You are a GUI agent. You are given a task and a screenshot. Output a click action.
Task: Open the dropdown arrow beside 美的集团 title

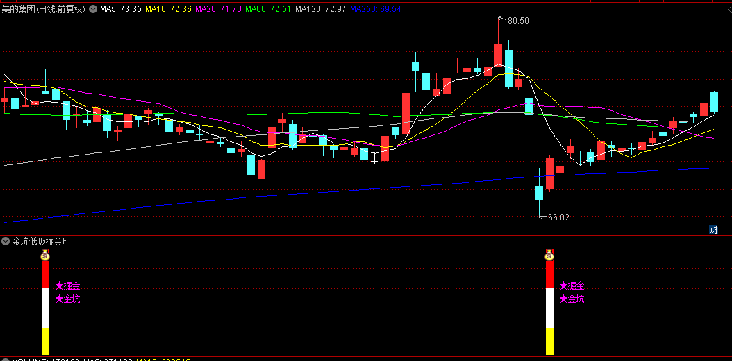[93, 9]
